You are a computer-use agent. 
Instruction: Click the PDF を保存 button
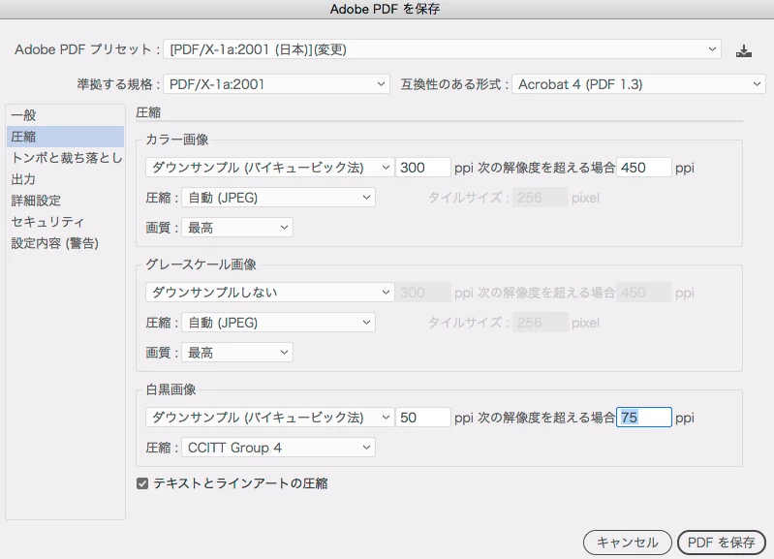721,543
